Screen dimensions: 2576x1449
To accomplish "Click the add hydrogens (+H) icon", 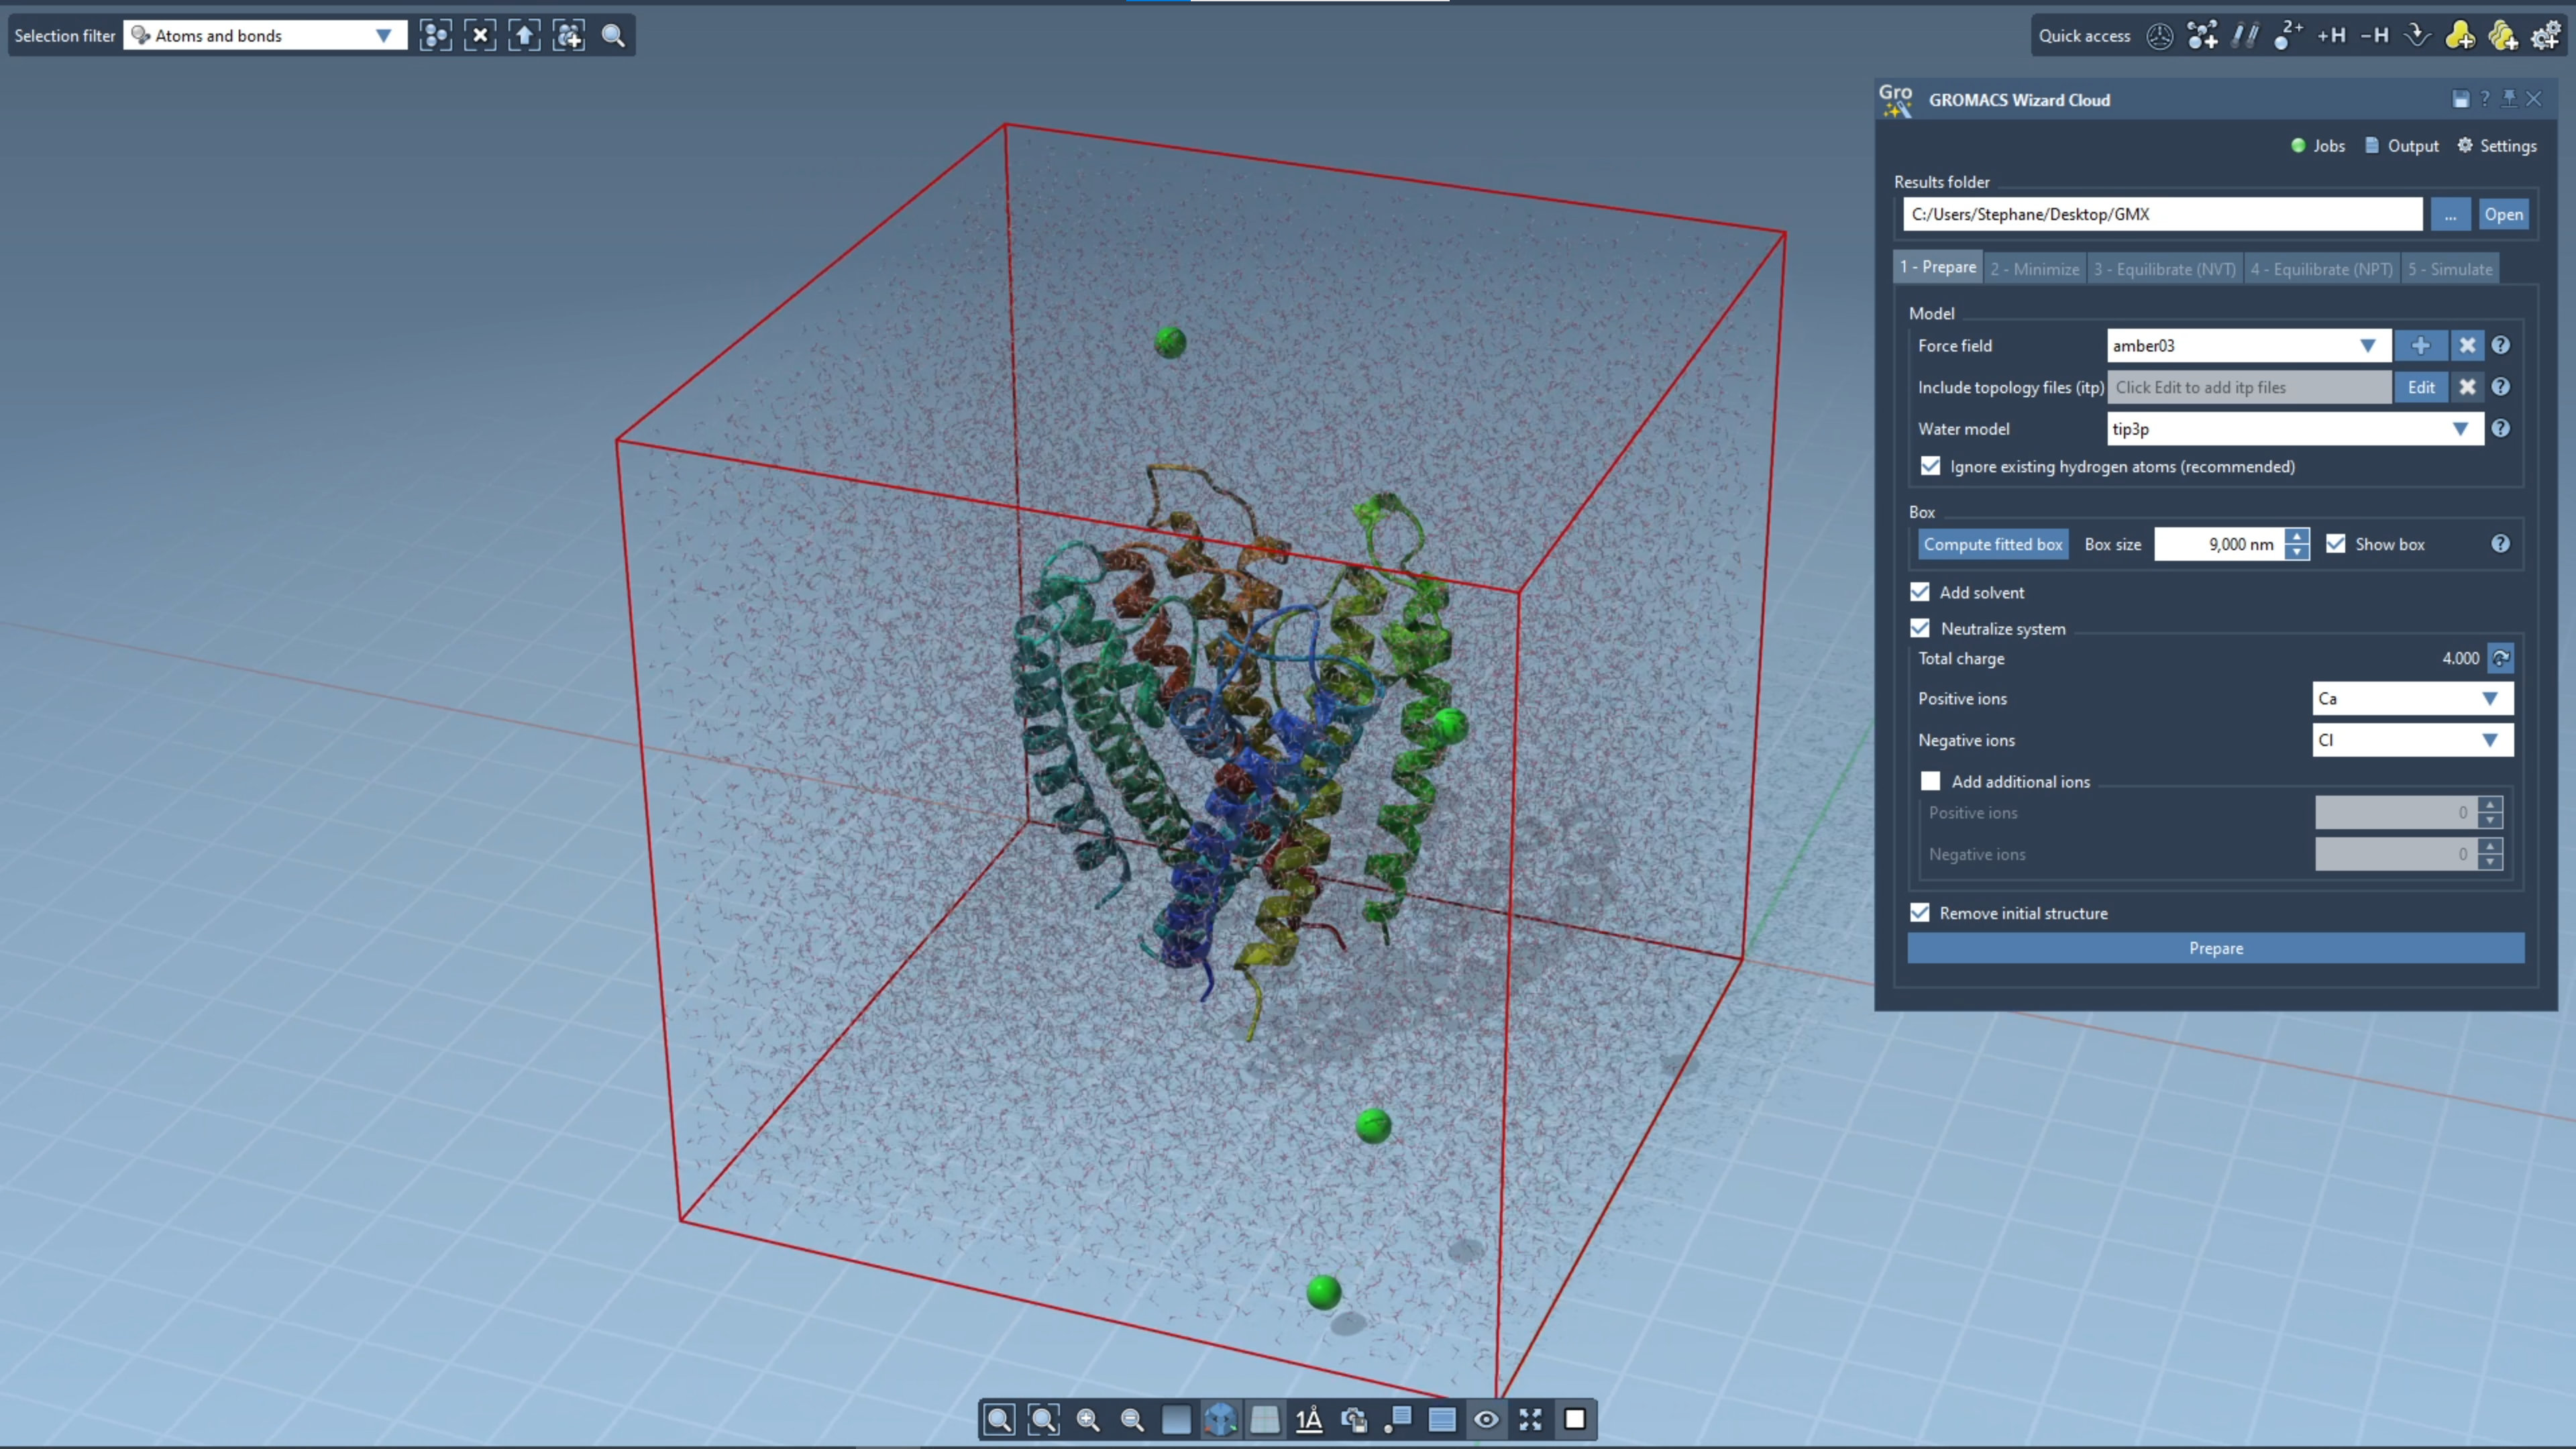I will pos(2331,36).
